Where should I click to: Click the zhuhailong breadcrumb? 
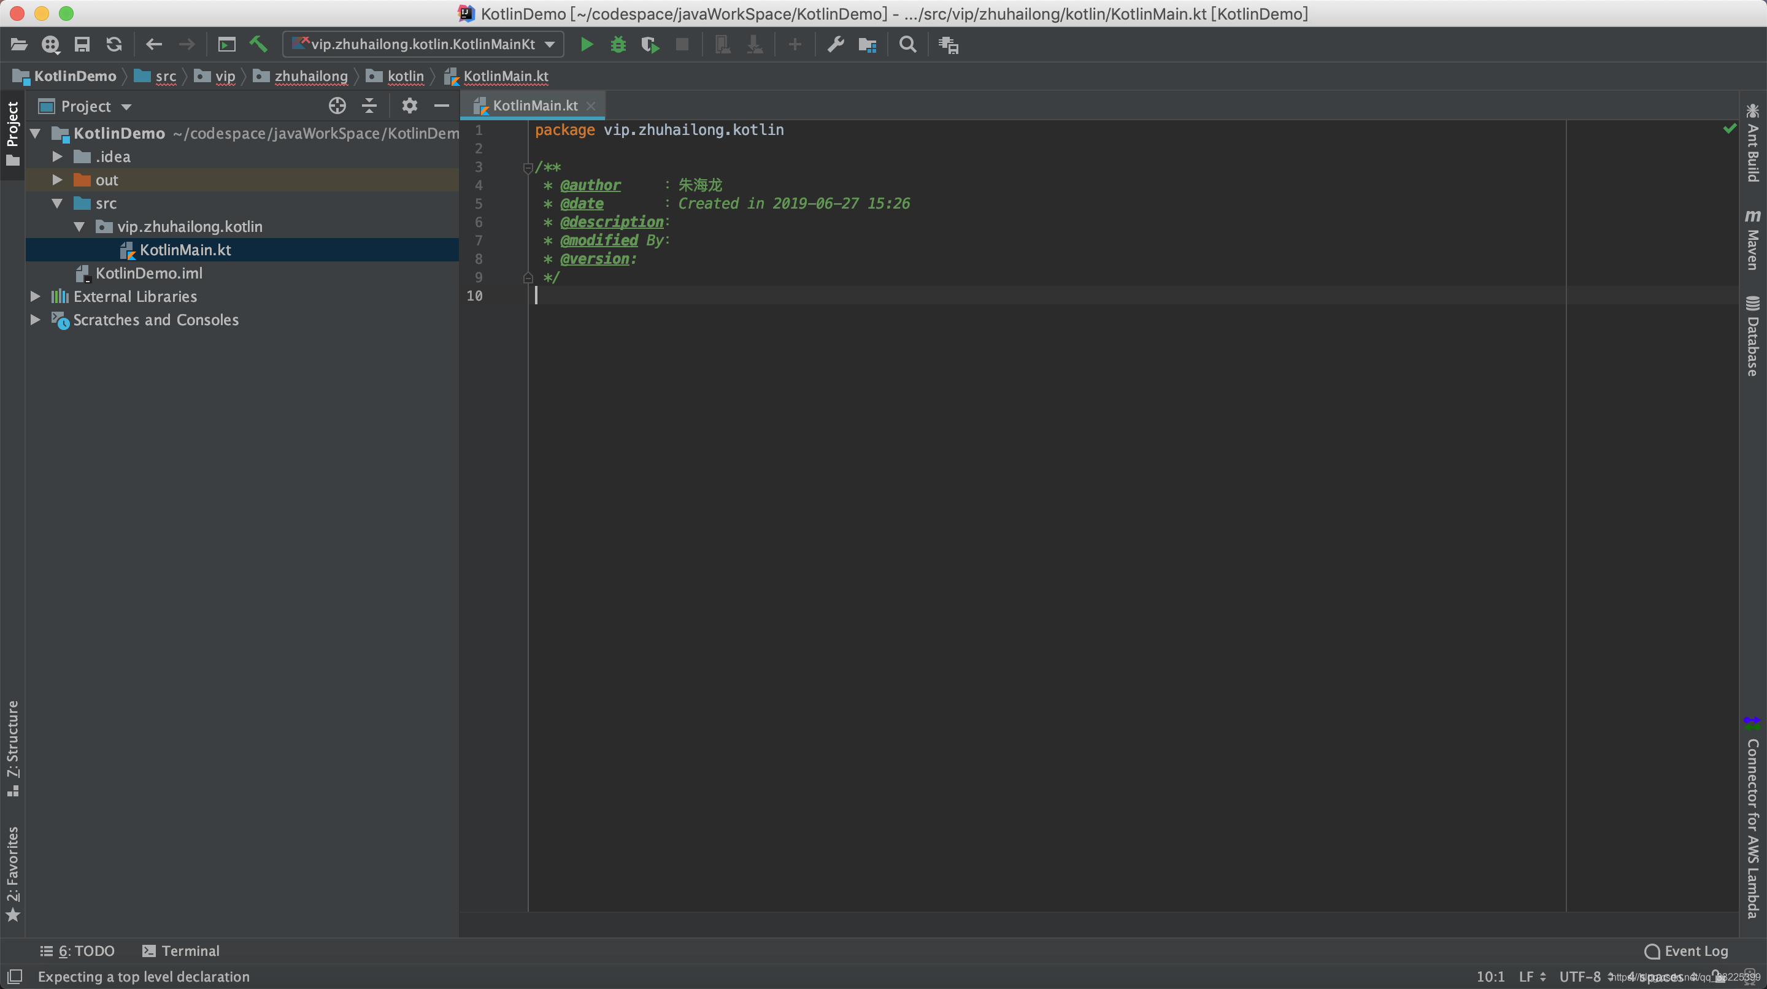click(x=301, y=76)
